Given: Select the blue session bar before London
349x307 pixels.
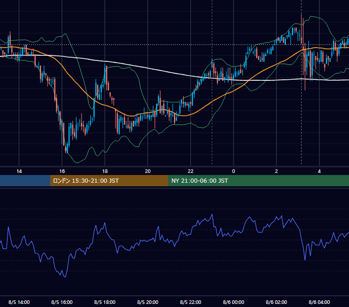Looking at the screenshot, I should 25,181.
